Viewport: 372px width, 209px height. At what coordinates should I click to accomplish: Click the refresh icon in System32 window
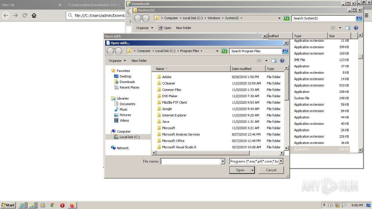287,18
